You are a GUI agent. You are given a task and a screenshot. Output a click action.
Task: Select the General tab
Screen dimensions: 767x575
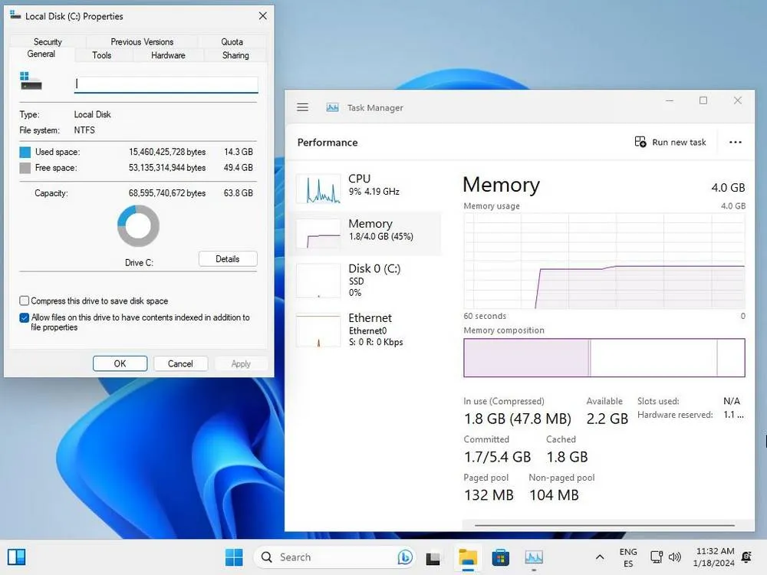pyautogui.click(x=41, y=54)
